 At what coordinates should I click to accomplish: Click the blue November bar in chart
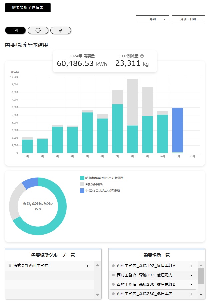pos(177,130)
